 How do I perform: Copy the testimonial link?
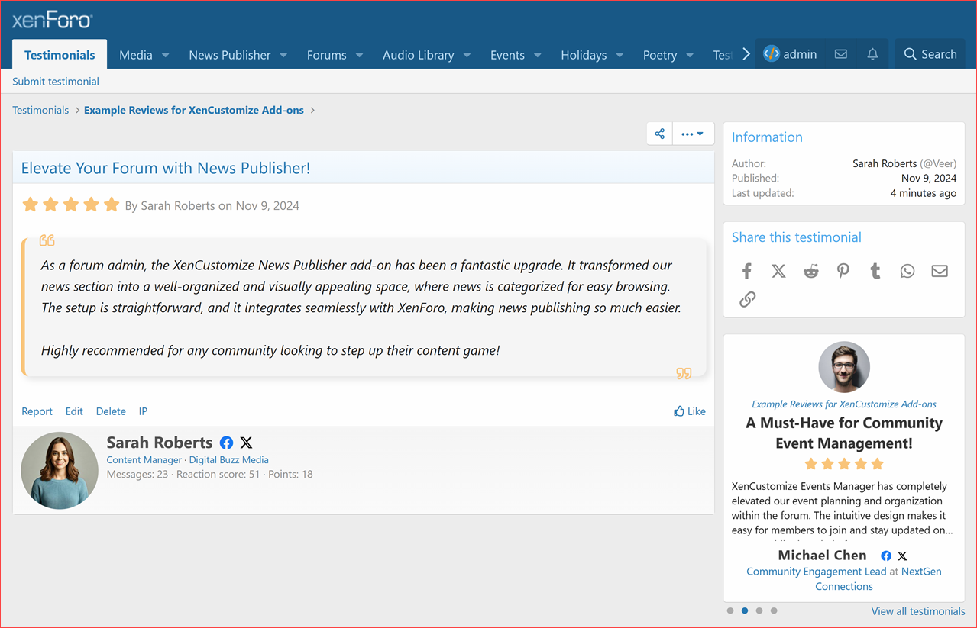747,299
